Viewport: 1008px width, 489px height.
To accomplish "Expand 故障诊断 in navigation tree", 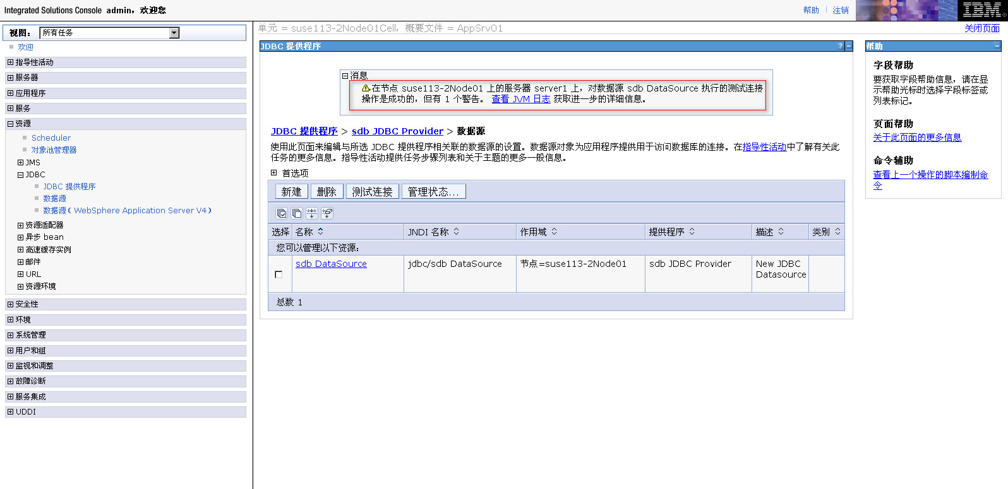I will [10, 381].
